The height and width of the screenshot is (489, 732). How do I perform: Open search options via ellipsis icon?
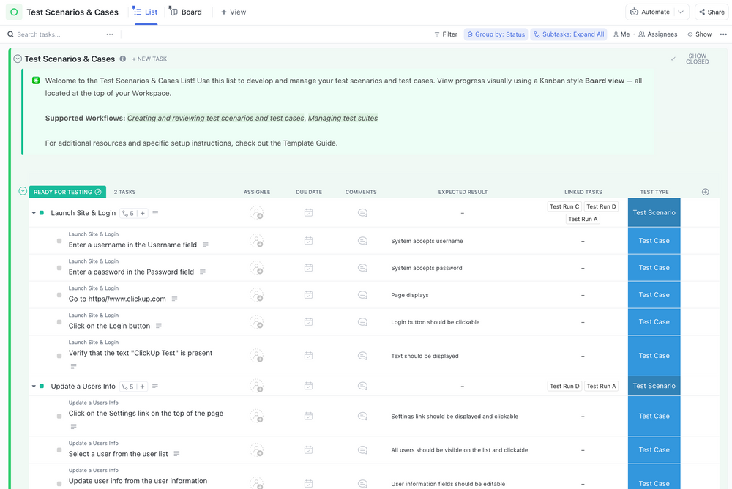pyautogui.click(x=109, y=34)
